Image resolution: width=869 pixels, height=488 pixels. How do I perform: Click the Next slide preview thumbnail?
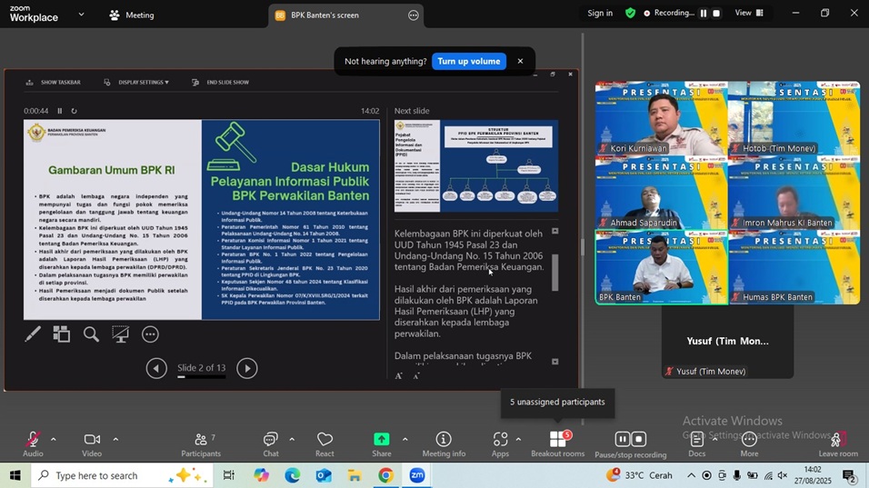[x=476, y=165]
